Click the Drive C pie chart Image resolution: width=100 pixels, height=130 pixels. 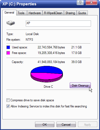(x=47, y=74)
